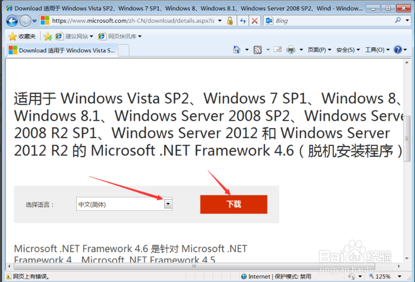Stop loading with the red X icon
Screen dimensions: 415x282
coord(255,21)
